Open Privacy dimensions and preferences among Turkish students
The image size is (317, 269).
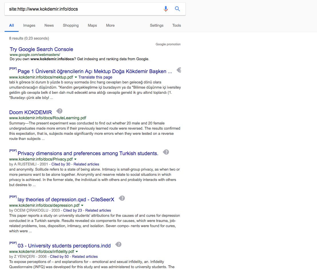pos(88,153)
